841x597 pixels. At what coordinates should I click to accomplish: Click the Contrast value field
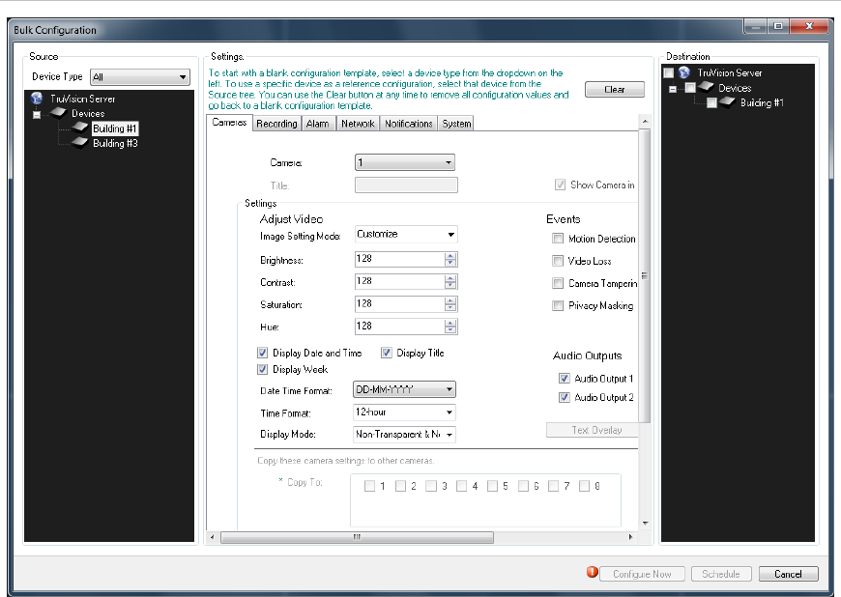point(399,281)
